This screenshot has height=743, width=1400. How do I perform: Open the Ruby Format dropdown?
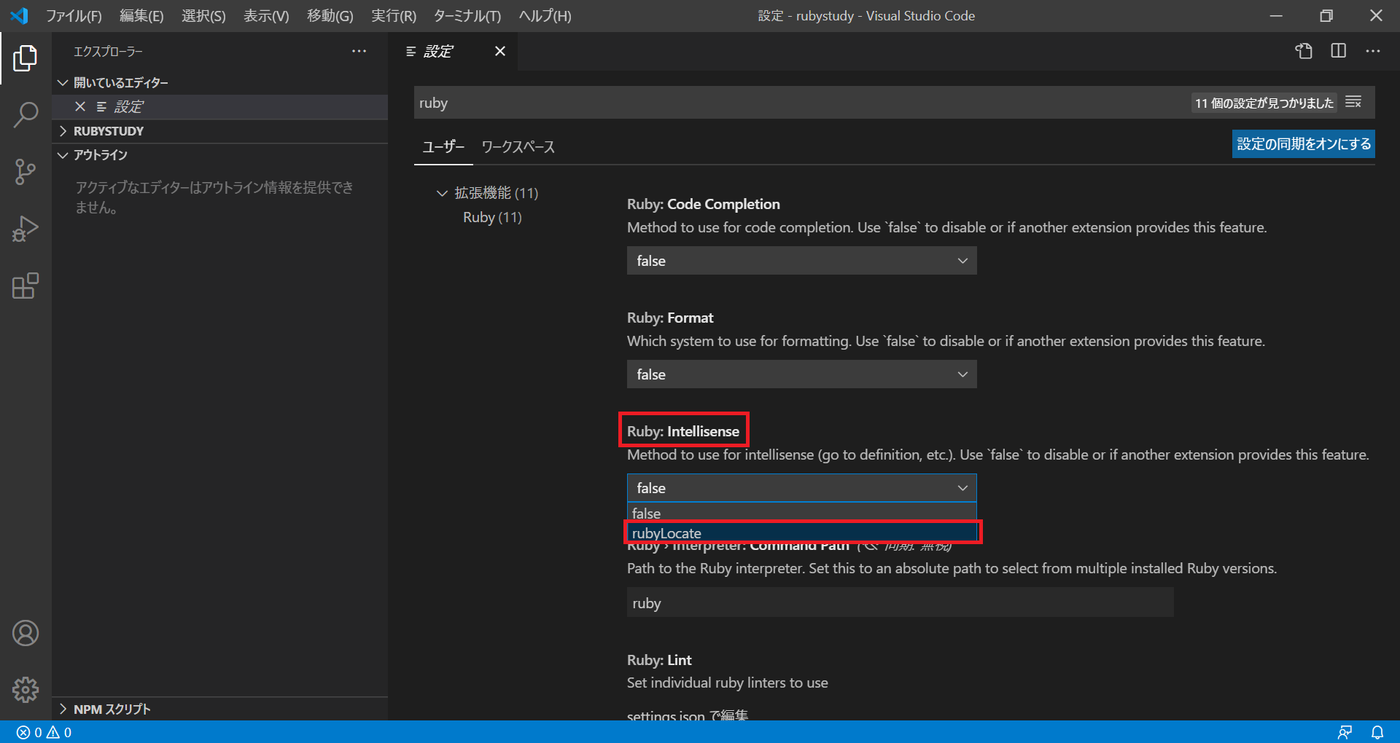[x=801, y=374]
